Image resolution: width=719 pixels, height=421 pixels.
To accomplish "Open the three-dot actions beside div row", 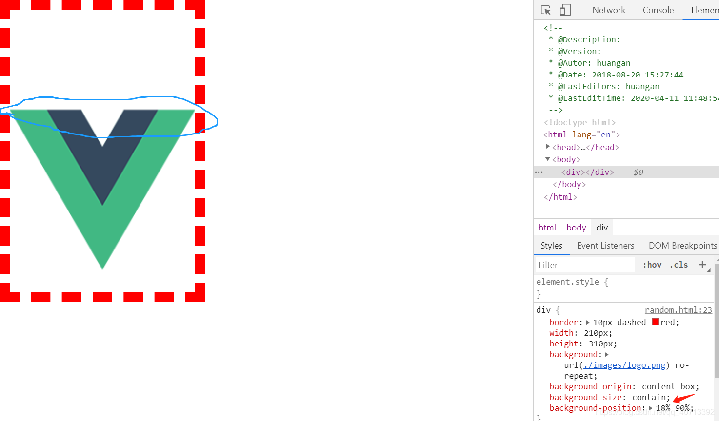I will coord(539,172).
